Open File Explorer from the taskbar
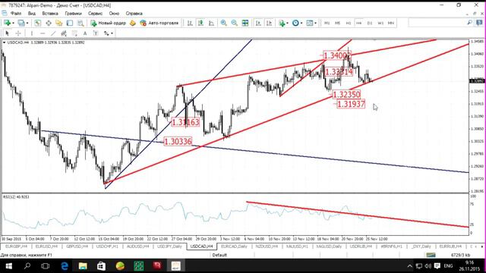 coord(83,266)
